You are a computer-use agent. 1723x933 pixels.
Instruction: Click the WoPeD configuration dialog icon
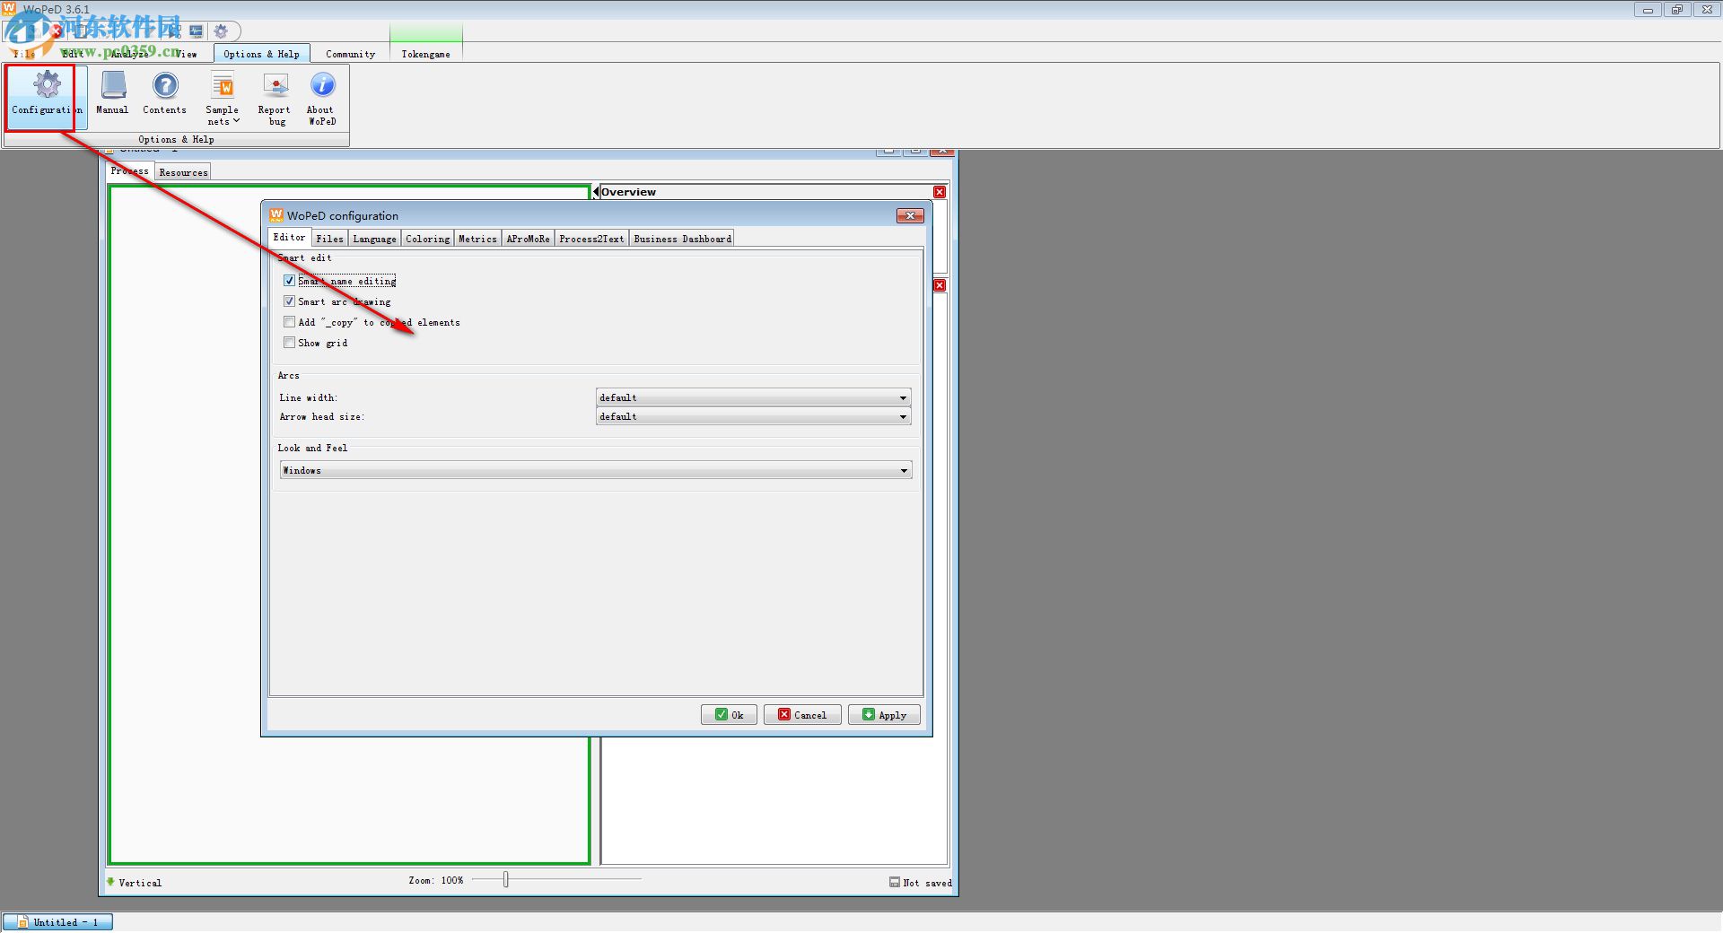coord(276,215)
